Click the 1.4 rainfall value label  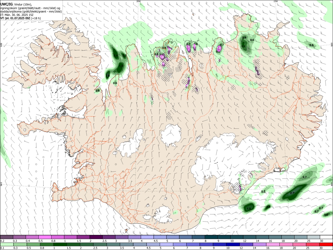(x=116, y=56)
